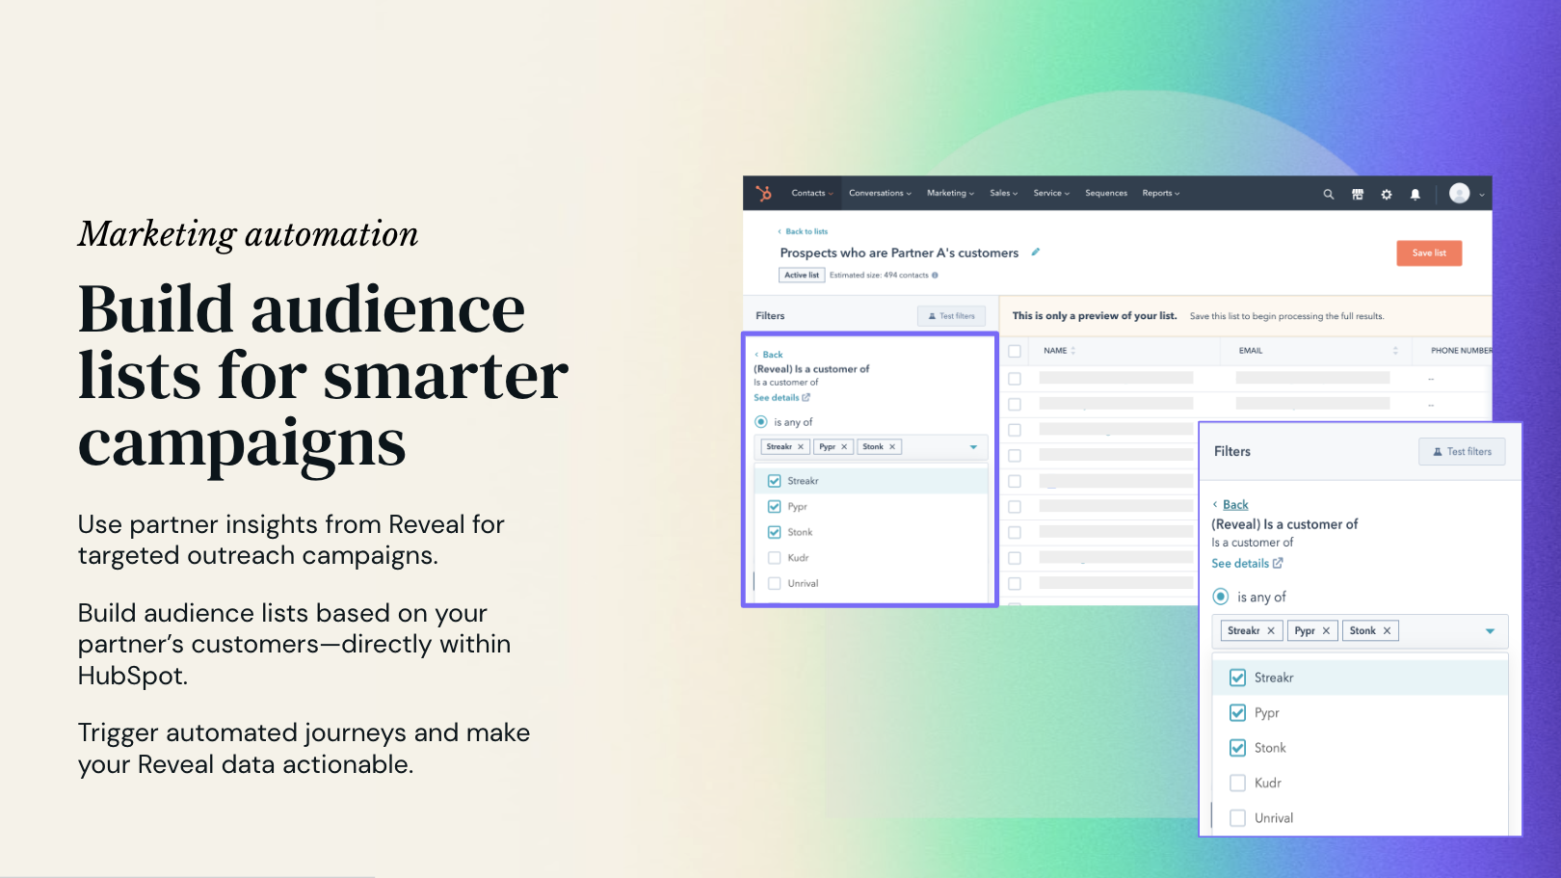This screenshot has width=1561, height=878.
Task: Open the Conversations menu
Action: [880, 194]
